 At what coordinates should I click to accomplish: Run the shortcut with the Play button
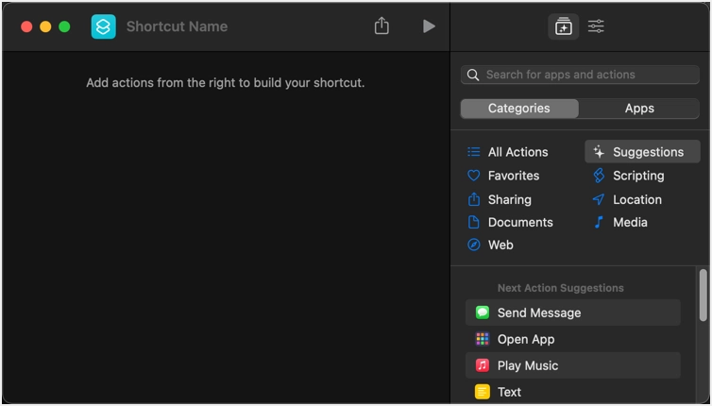point(429,26)
